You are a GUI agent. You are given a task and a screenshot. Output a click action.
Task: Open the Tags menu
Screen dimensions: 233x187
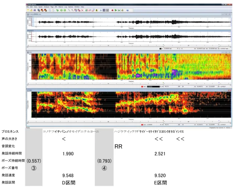(52, 7)
